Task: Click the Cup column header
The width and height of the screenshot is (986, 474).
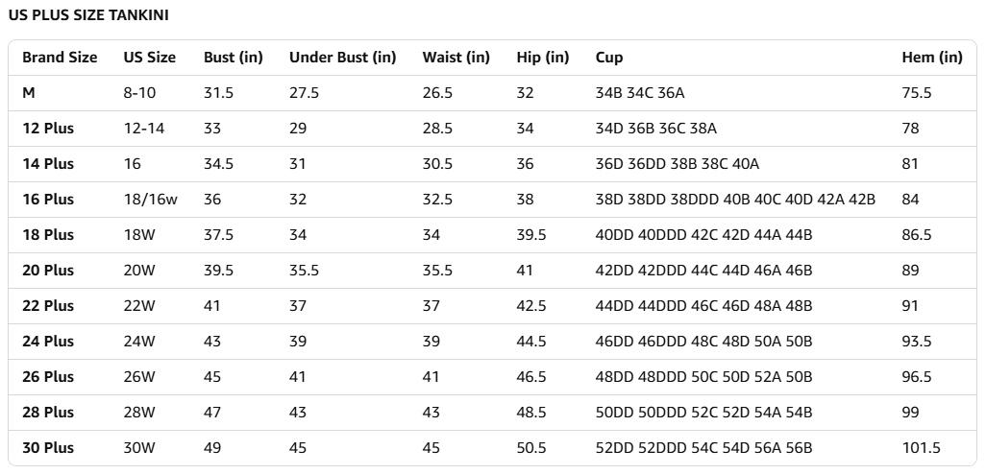Action: 608,58
